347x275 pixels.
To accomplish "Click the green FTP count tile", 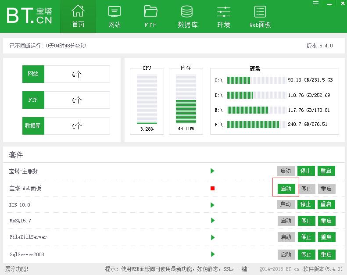I will tap(33, 100).
